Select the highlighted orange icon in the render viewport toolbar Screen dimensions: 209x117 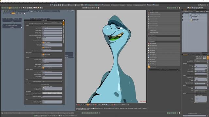(x=88, y=105)
